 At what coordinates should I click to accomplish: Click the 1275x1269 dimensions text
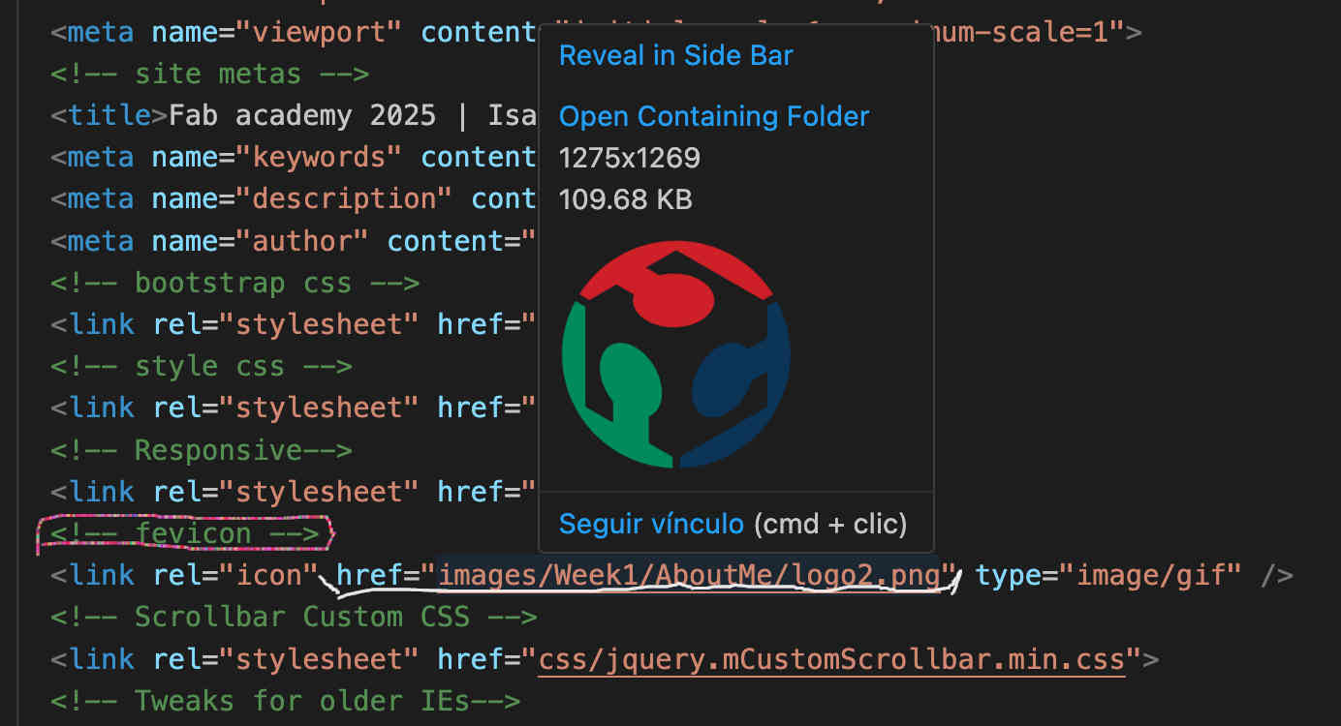[629, 158]
